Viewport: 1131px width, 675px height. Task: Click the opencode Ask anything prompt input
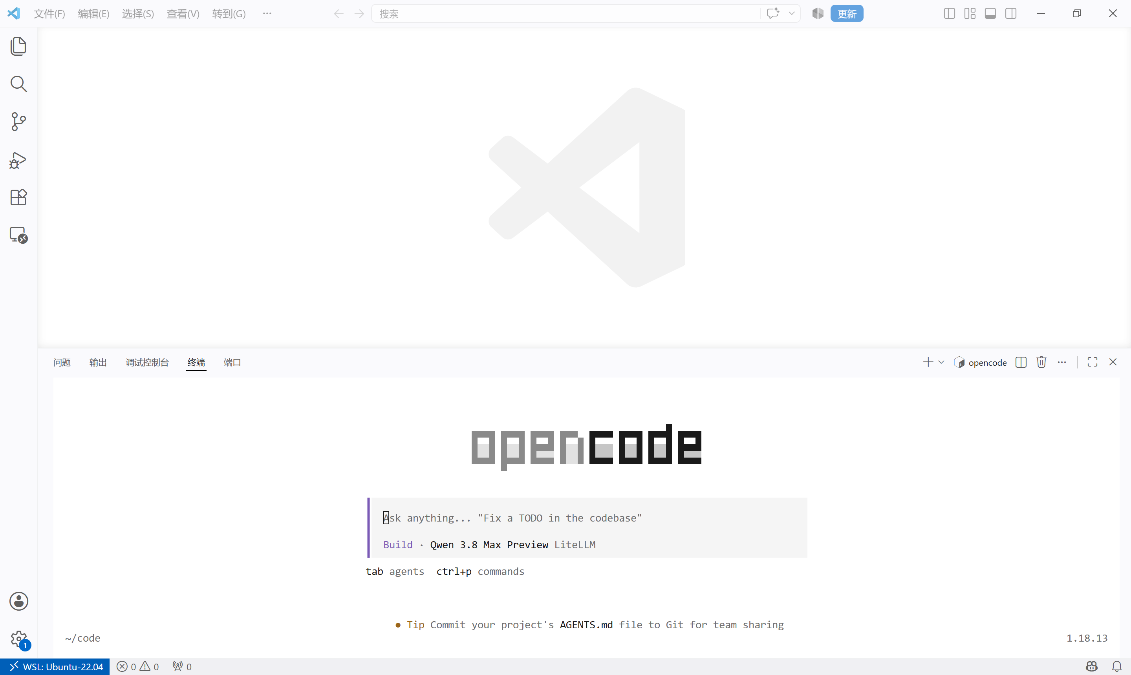pyautogui.click(x=587, y=518)
